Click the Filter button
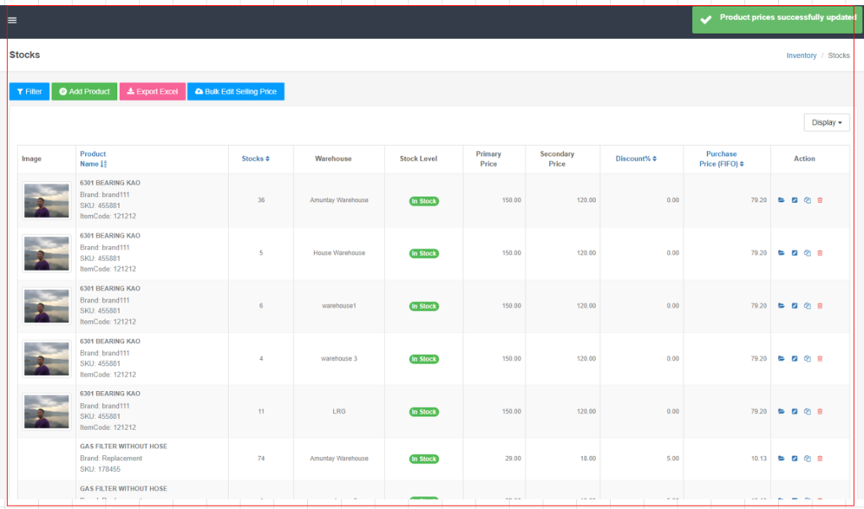This screenshot has width=864, height=509. coord(30,91)
